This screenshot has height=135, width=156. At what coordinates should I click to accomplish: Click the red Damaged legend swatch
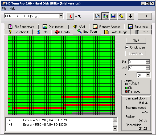pos(126,92)
